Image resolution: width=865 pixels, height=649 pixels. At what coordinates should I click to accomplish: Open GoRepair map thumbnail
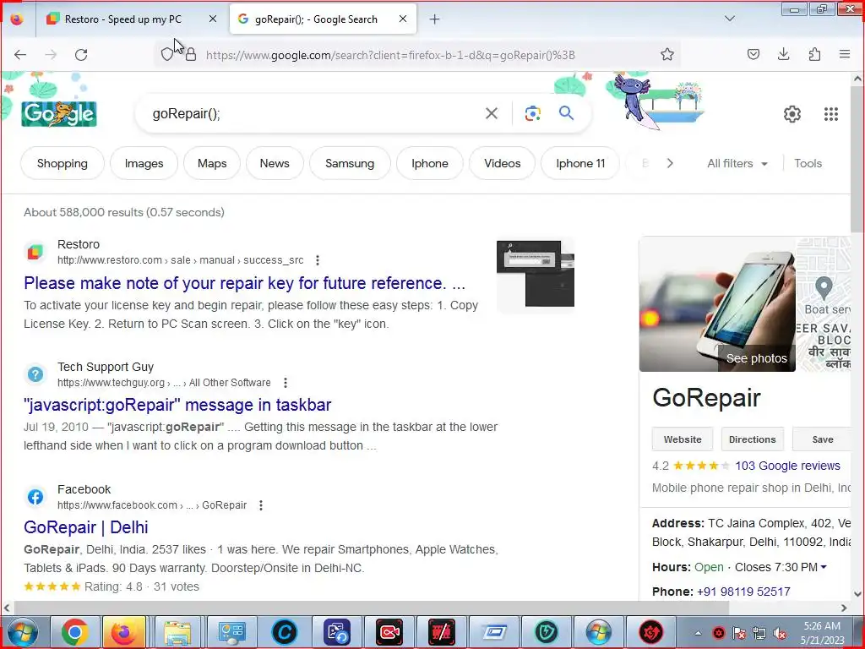point(824,304)
